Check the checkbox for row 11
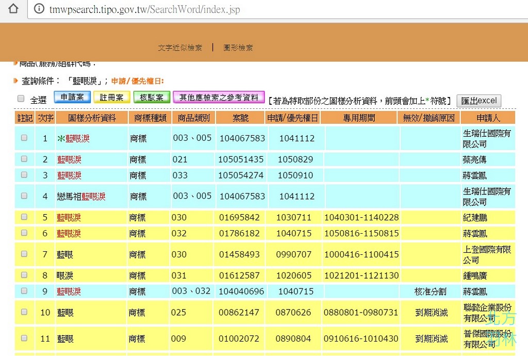The height and width of the screenshot is (356, 528). [x=24, y=338]
